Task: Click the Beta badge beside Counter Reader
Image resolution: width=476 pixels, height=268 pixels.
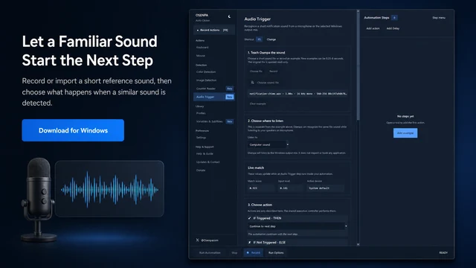Action: click(230, 89)
